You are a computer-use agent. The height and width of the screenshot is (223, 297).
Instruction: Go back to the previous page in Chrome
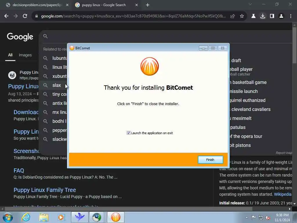[x=6, y=16]
